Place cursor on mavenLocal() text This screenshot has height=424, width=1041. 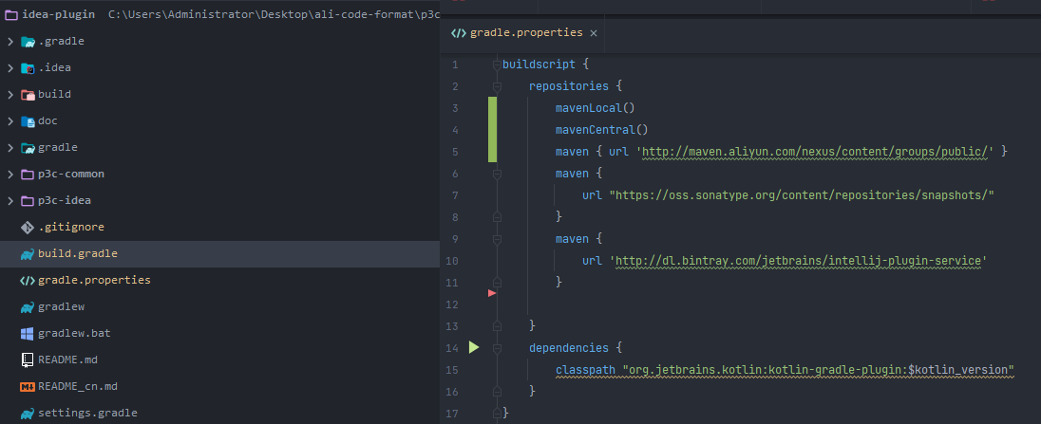click(596, 108)
